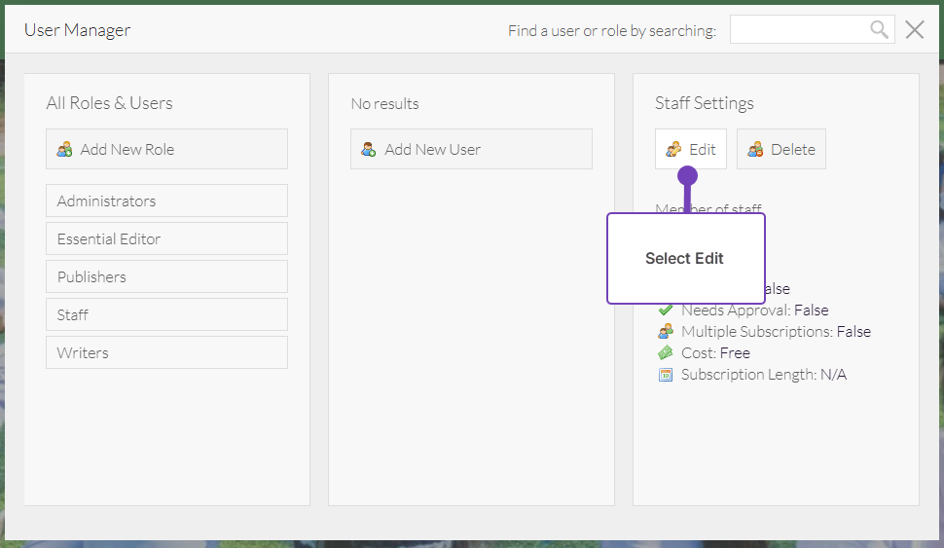944x548 pixels.
Task: Close the User Manager dialog
Action: point(915,30)
